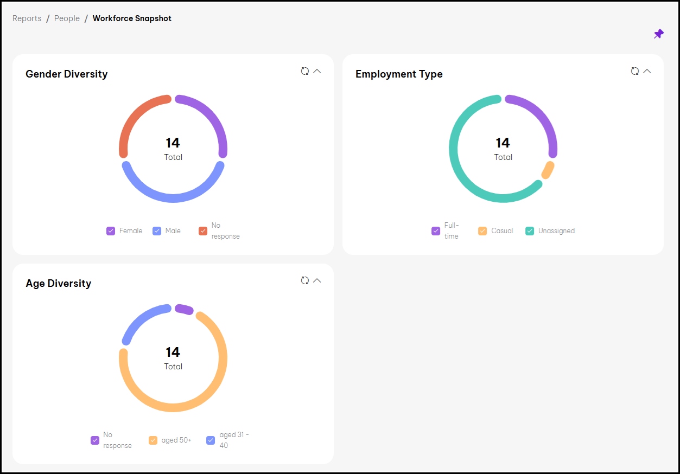Refresh the Employment Type chart
Image resolution: width=680 pixels, height=474 pixels.
(x=635, y=71)
